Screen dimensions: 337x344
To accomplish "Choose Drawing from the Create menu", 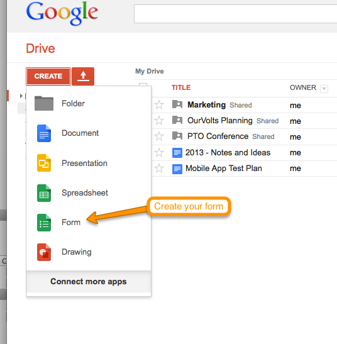I will tap(89, 252).
